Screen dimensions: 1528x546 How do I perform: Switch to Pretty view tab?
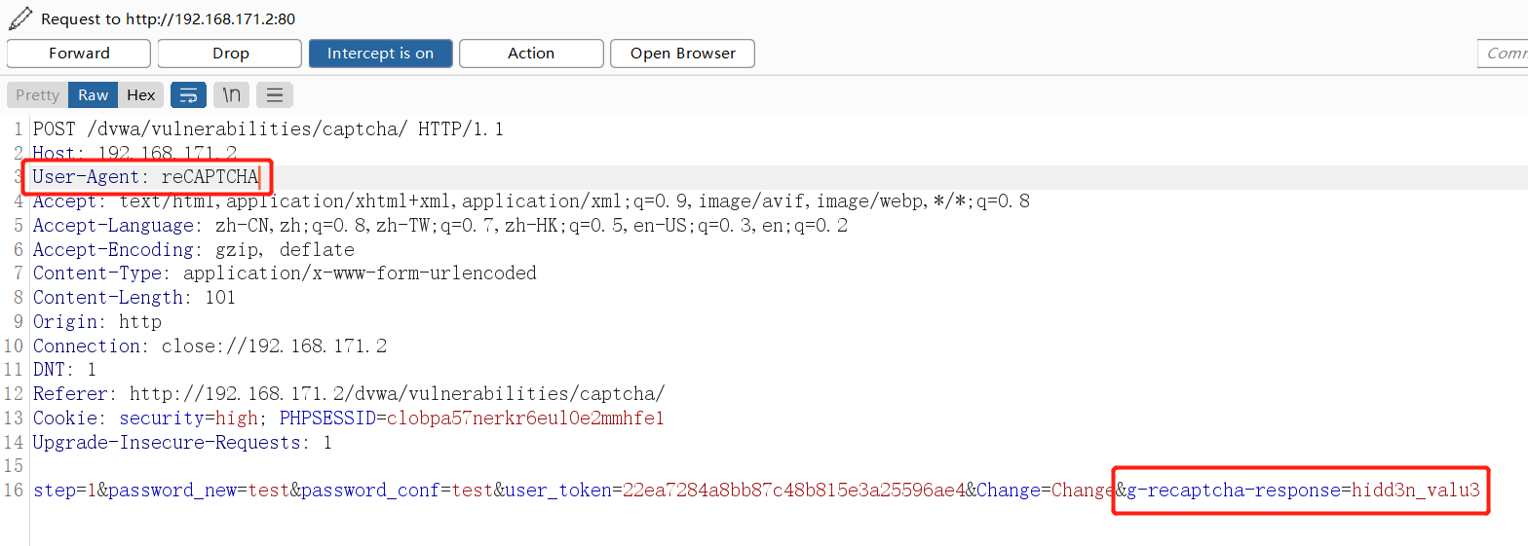pyautogui.click(x=37, y=94)
